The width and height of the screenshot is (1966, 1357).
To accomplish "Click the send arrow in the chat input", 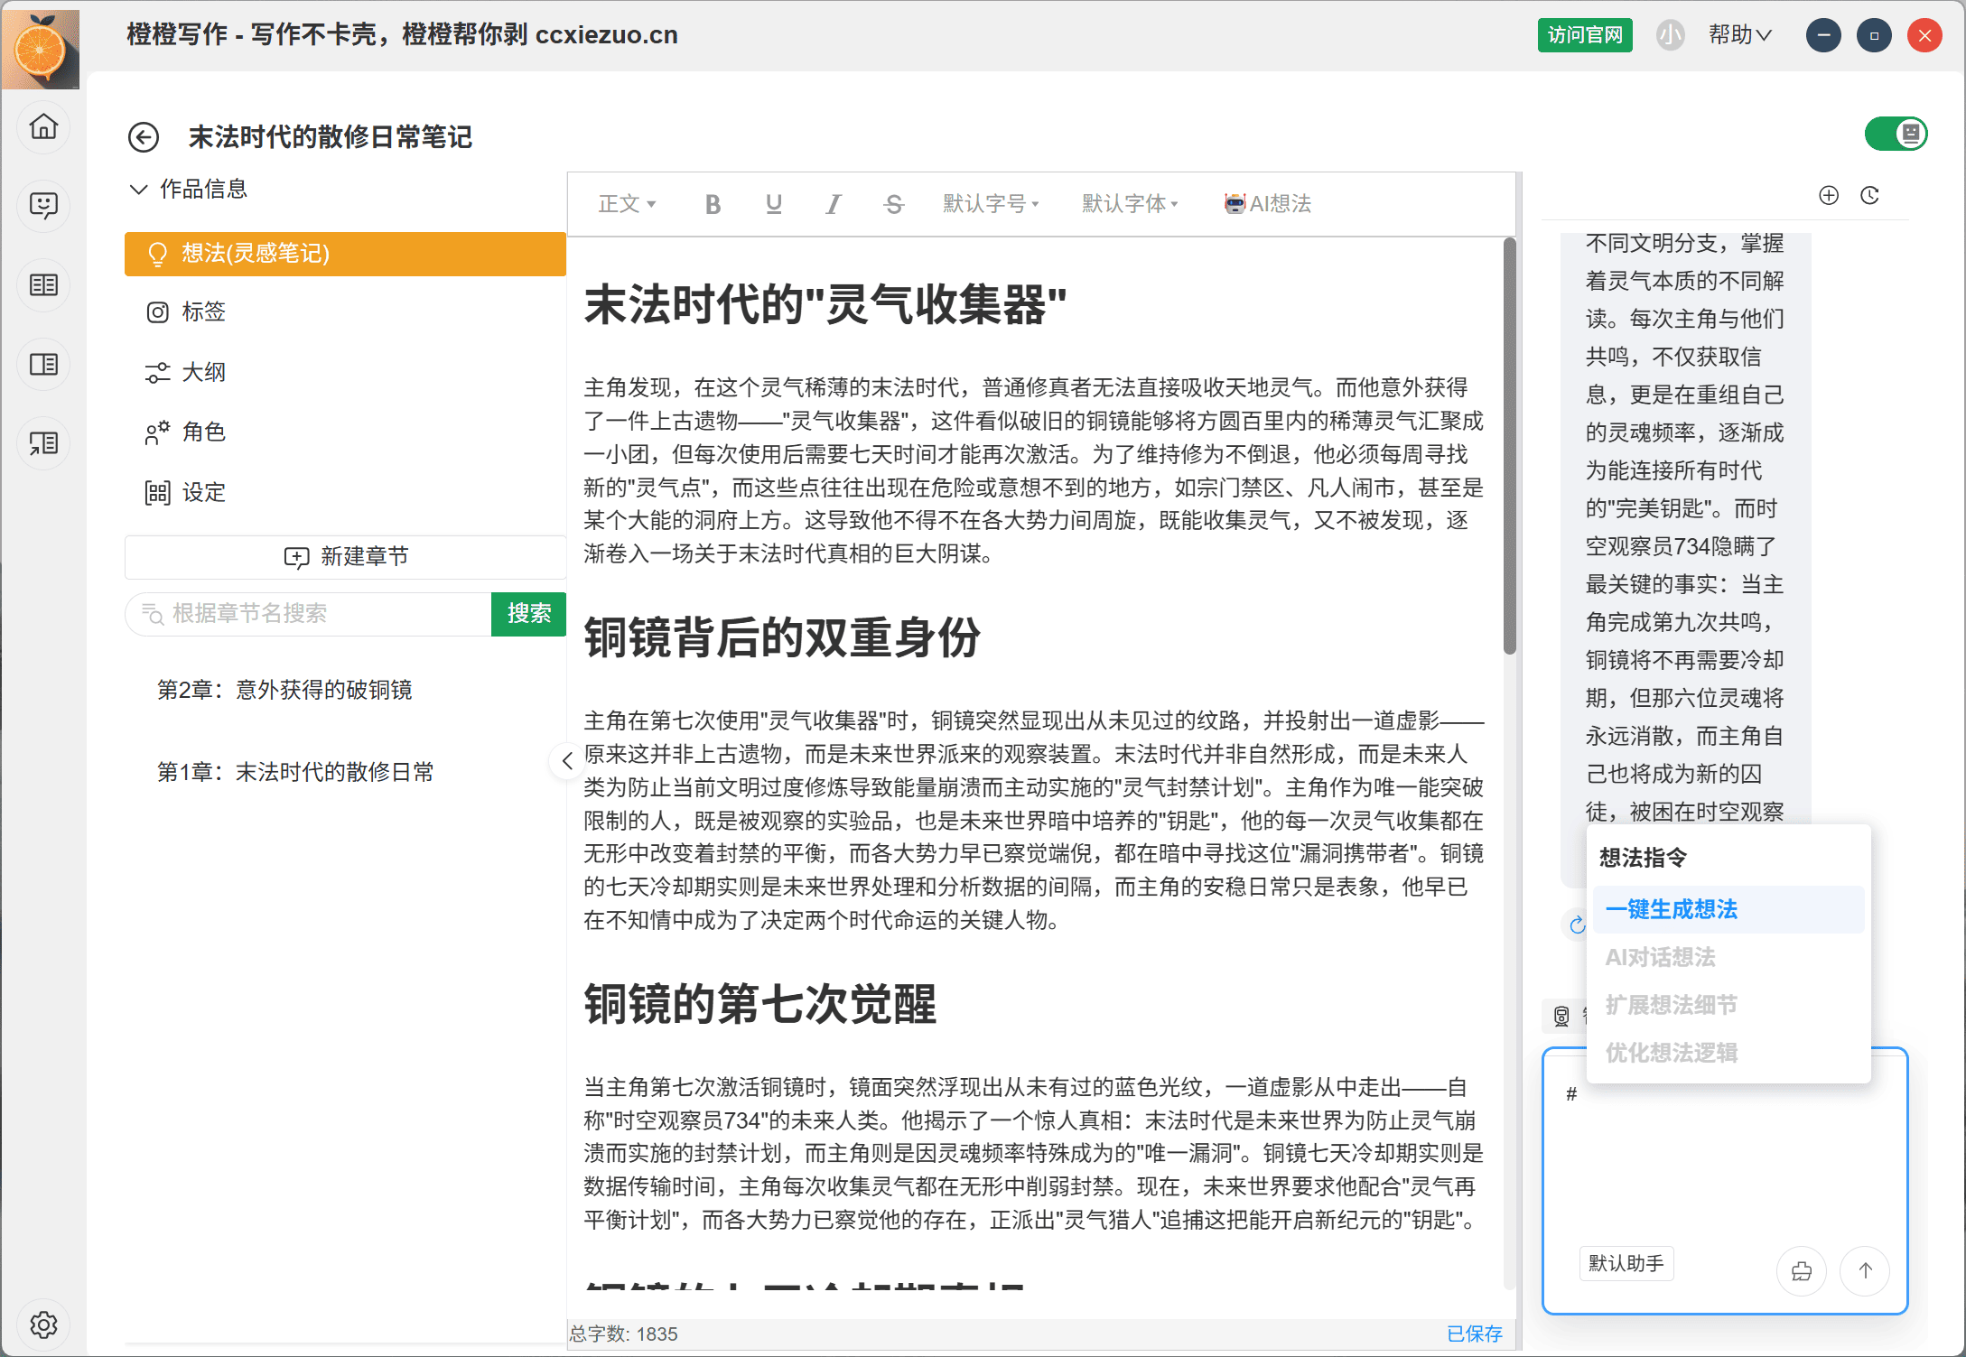I will (1865, 1270).
